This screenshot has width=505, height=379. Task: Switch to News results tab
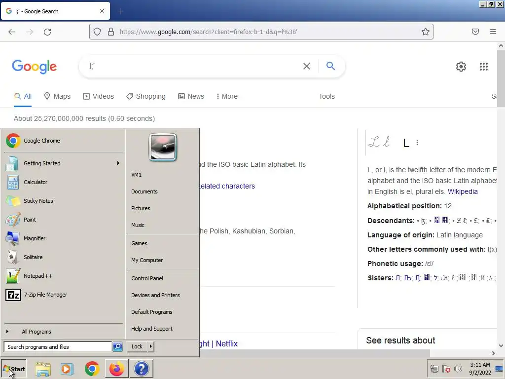point(191,96)
